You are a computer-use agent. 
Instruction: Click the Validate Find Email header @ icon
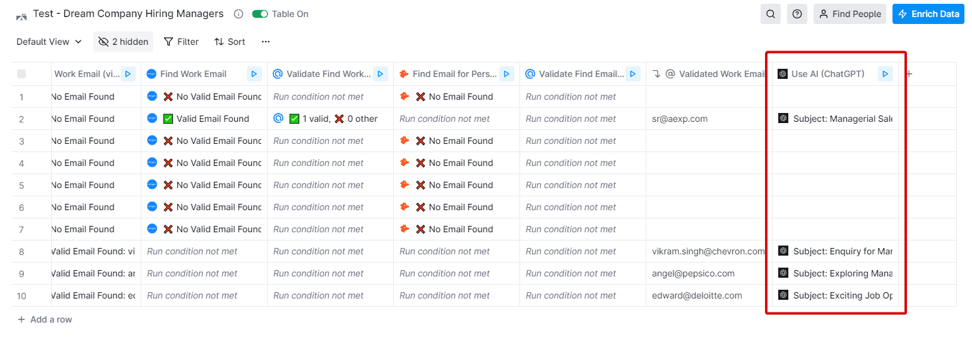point(530,74)
